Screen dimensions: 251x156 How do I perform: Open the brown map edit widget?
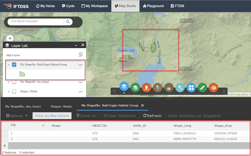pyautogui.click(x=158, y=88)
